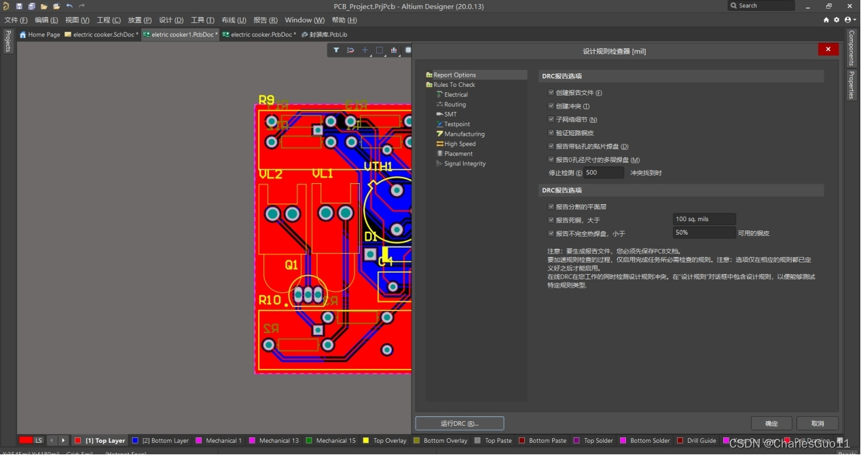Select the Mechanical 13 layer tab
This screenshot has width=861, height=455.
[274, 441]
